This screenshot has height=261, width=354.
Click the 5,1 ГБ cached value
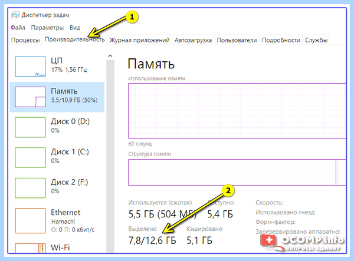[199, 240]
